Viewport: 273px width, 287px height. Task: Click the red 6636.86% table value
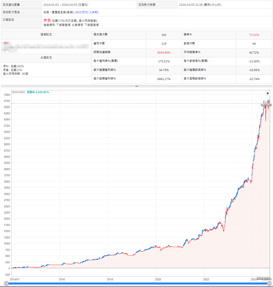(164, 52)
